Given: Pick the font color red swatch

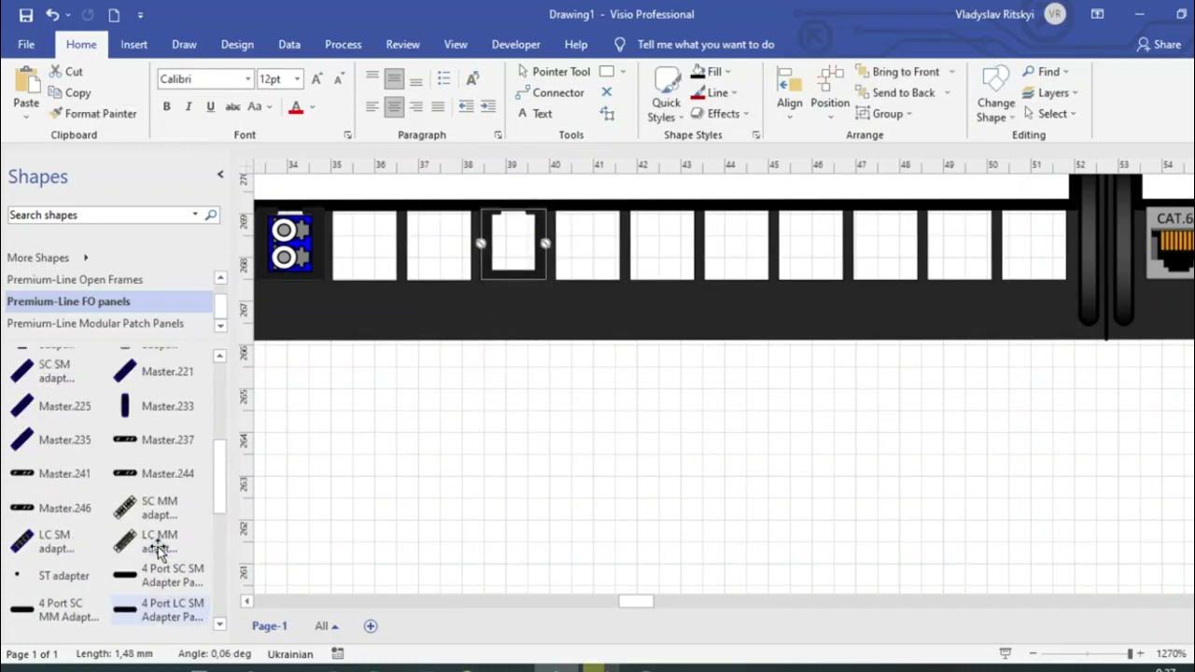Looking at the screenshot, I should point(296,106).
